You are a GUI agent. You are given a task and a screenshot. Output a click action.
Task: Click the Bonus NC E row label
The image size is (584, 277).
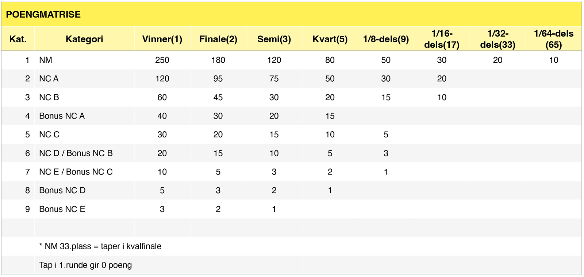point(62,209)
